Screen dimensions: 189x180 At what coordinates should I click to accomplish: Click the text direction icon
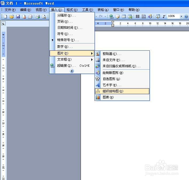[144, 17]
